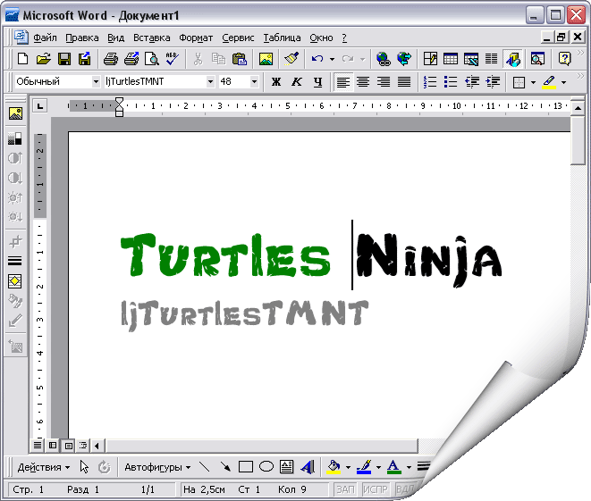591x501 pixels.
Task: Save the document with floppy disk icon
Action: tap(64, 59)
